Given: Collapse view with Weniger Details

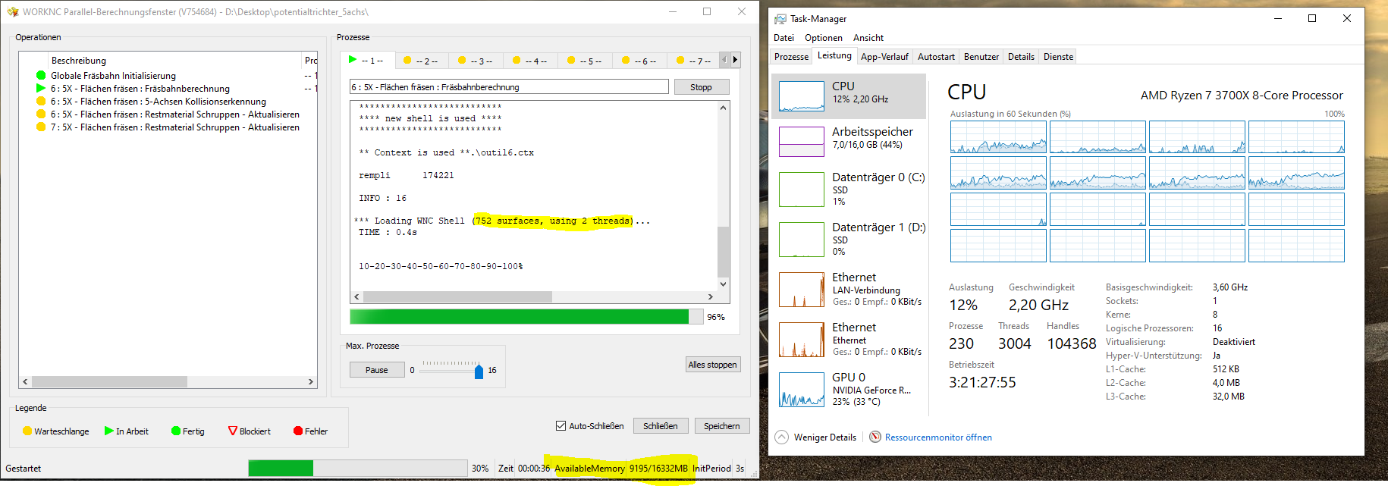Looking at the screenshot, I should (x=816, y=437).
